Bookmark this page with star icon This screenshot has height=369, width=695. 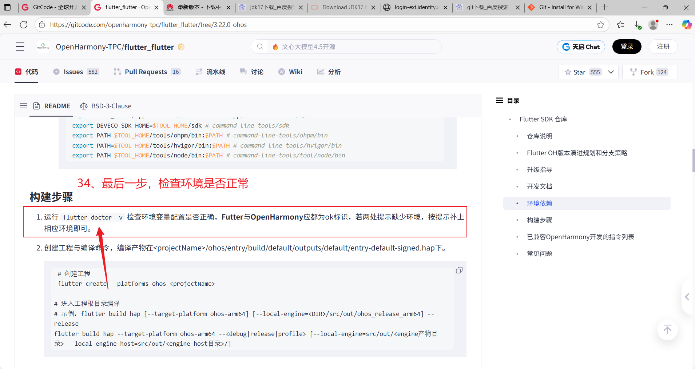tap(601, 25)
